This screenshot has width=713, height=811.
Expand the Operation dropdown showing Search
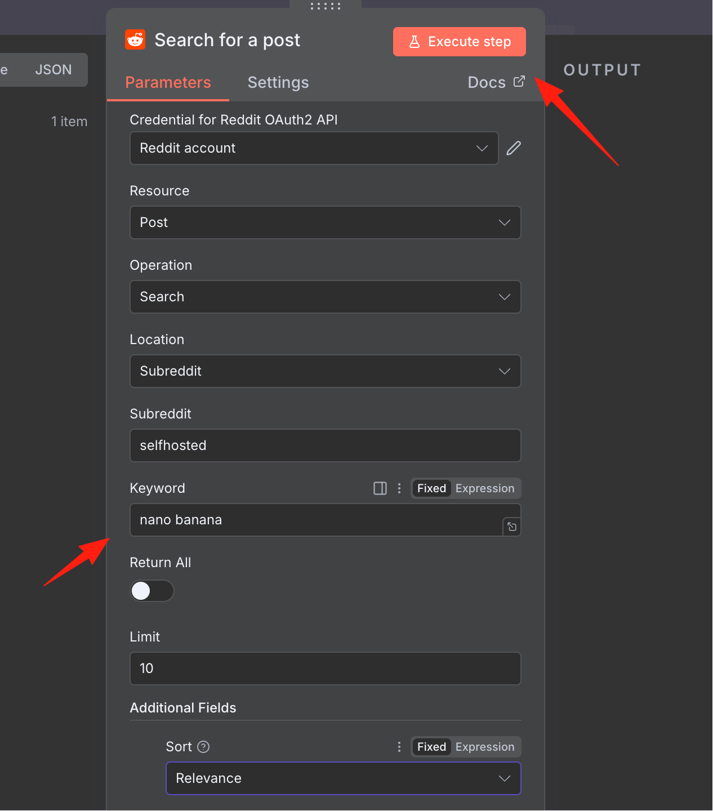pyautogui.click(x=326, y=297)
